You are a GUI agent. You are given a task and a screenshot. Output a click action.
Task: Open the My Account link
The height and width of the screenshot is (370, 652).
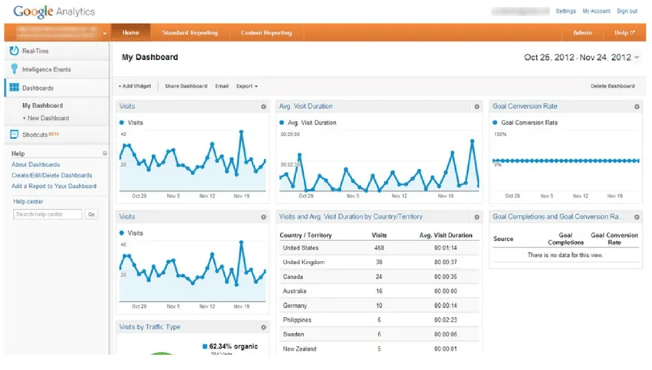[x=596, y=12]
